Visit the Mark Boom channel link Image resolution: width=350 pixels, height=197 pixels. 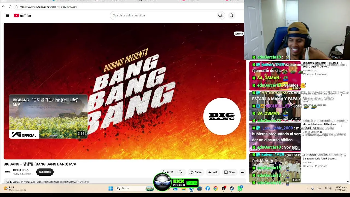308,163
